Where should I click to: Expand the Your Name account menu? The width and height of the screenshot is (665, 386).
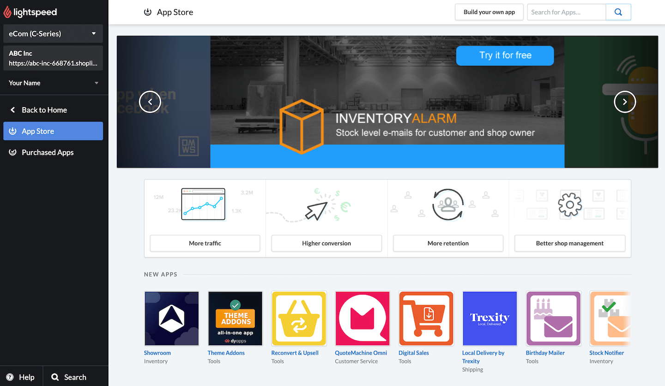pyautogui.click(x=53, y=83)
